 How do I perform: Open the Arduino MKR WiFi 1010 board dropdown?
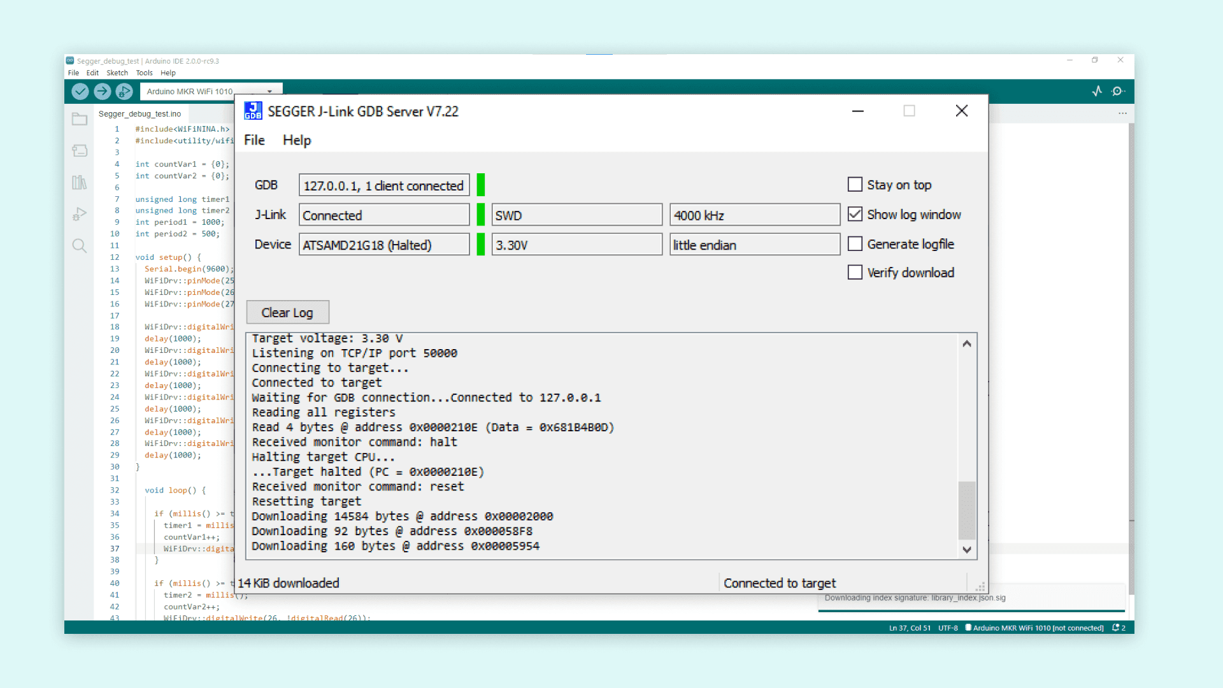point(210,91)
